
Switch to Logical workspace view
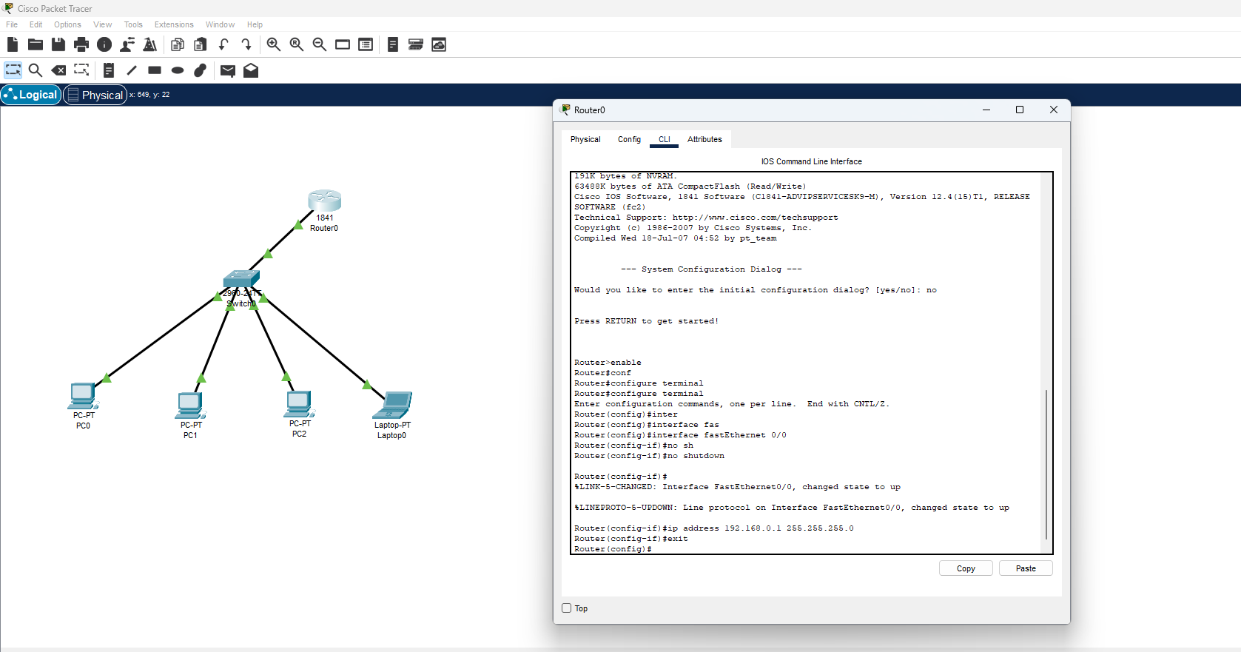click(31, 95)
